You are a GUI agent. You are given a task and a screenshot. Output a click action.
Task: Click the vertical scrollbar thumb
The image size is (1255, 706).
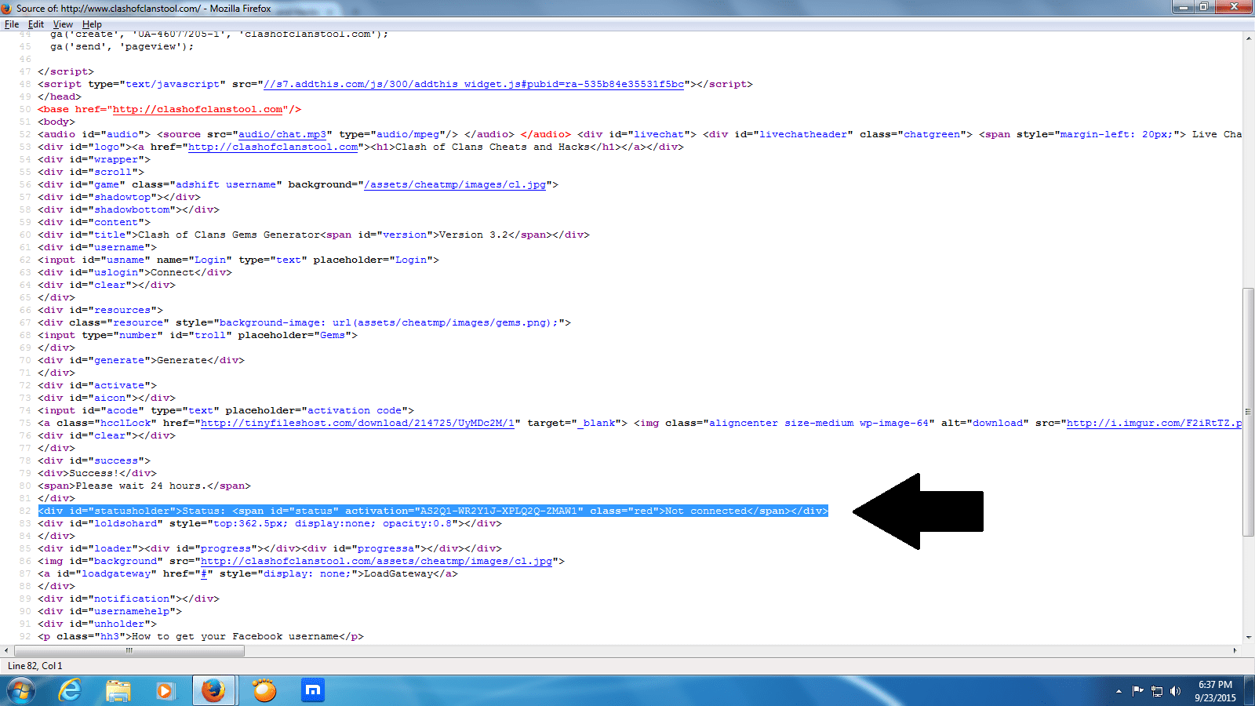point(1248,413)
